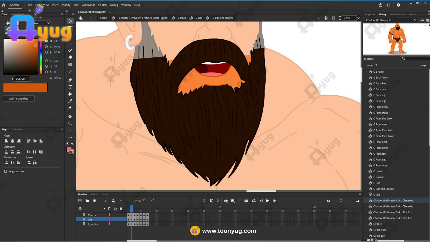The width and height of the screenshot is (430, 242).
Task: Select the Text tool in toolbar
Action: click(x=70, y=87)
